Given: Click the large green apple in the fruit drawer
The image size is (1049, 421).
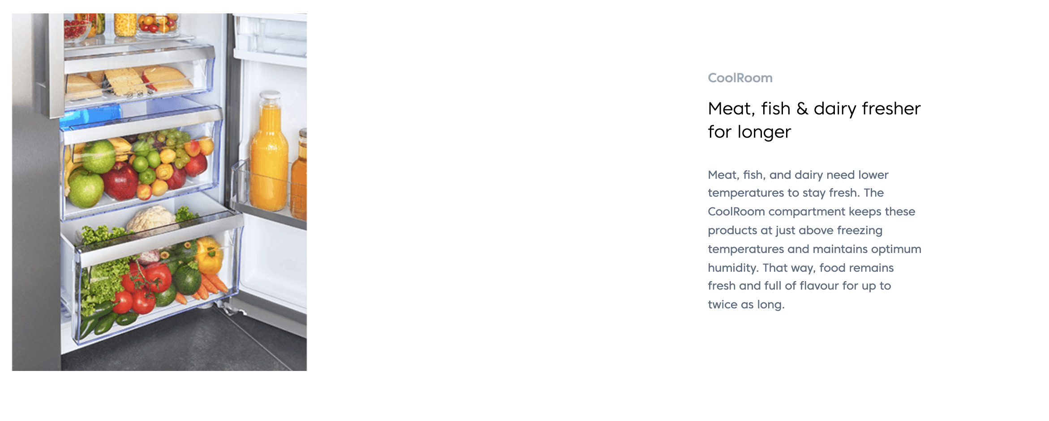Looking at the screenshot, I should 99,156.
